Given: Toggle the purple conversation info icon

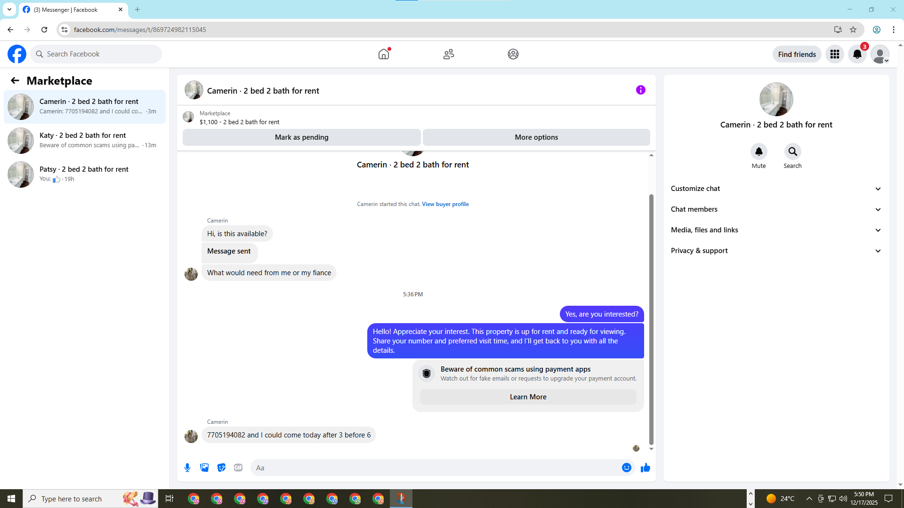Looking at the screenshot, I should coord(640,90).
